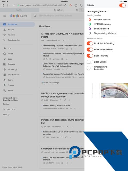Open more options for USA TODAY story
Screen dimensions: 128x171
pos(71,163)
